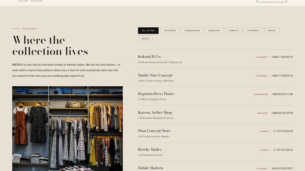Call Kokand & Co. at +998 77 603 00 33
The width and height of the screenshot is (305, 171).
(282, 57)
